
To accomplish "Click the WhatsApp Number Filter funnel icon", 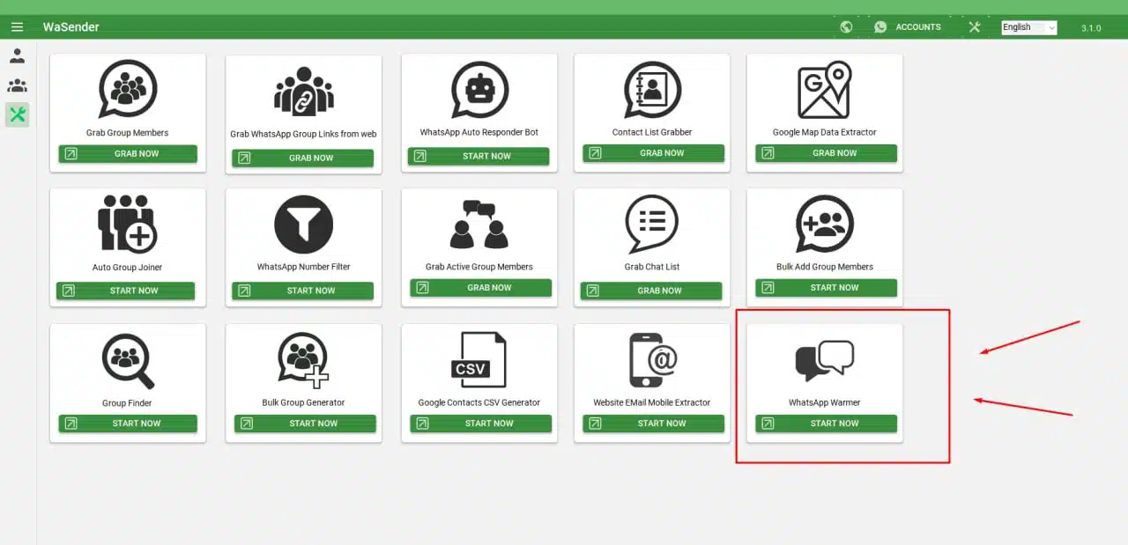I will click(303, 225).
